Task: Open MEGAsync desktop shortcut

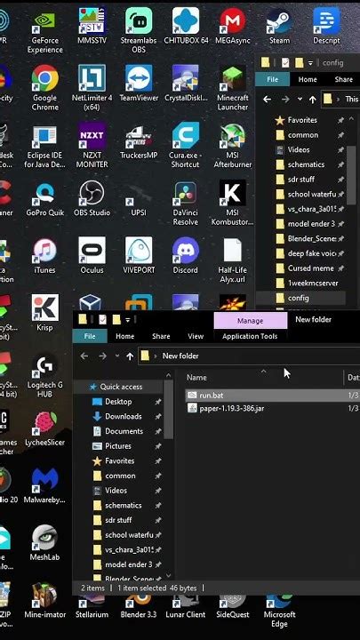Action: click(233, 27)
